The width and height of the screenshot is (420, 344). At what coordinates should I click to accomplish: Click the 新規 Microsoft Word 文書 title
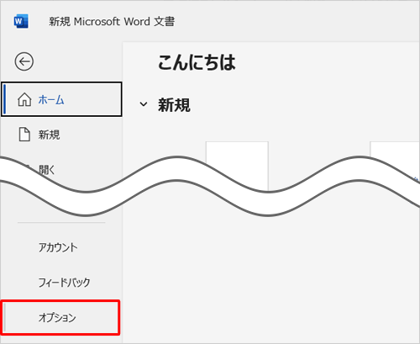(112, 22)
